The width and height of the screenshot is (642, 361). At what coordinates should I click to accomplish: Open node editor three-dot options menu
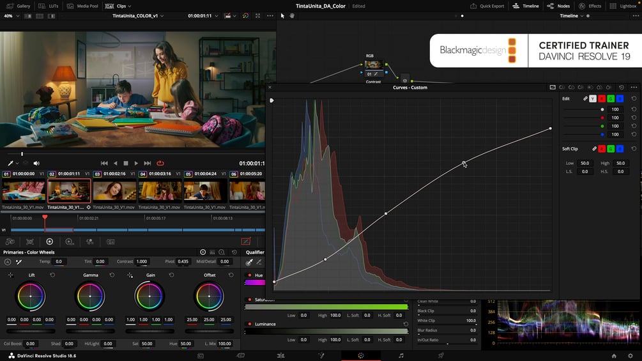(x=636, y=15)
